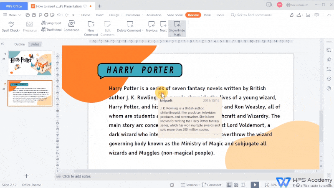The height and width of the screenshot is (188, 334).
Task: Switch to the Animation tab
Action: pyautogui.click(x=154, y=15)
